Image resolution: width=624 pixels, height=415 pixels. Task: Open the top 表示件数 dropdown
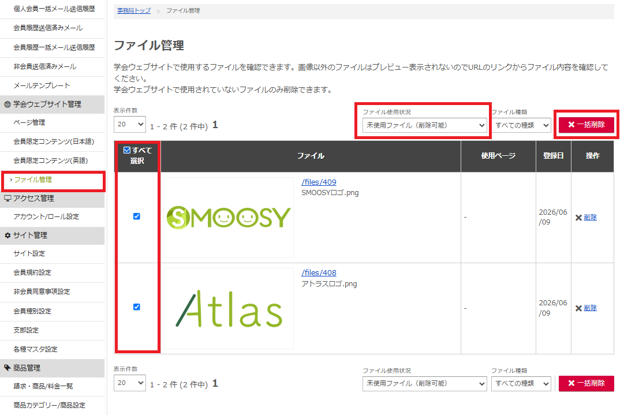[130, 124]
